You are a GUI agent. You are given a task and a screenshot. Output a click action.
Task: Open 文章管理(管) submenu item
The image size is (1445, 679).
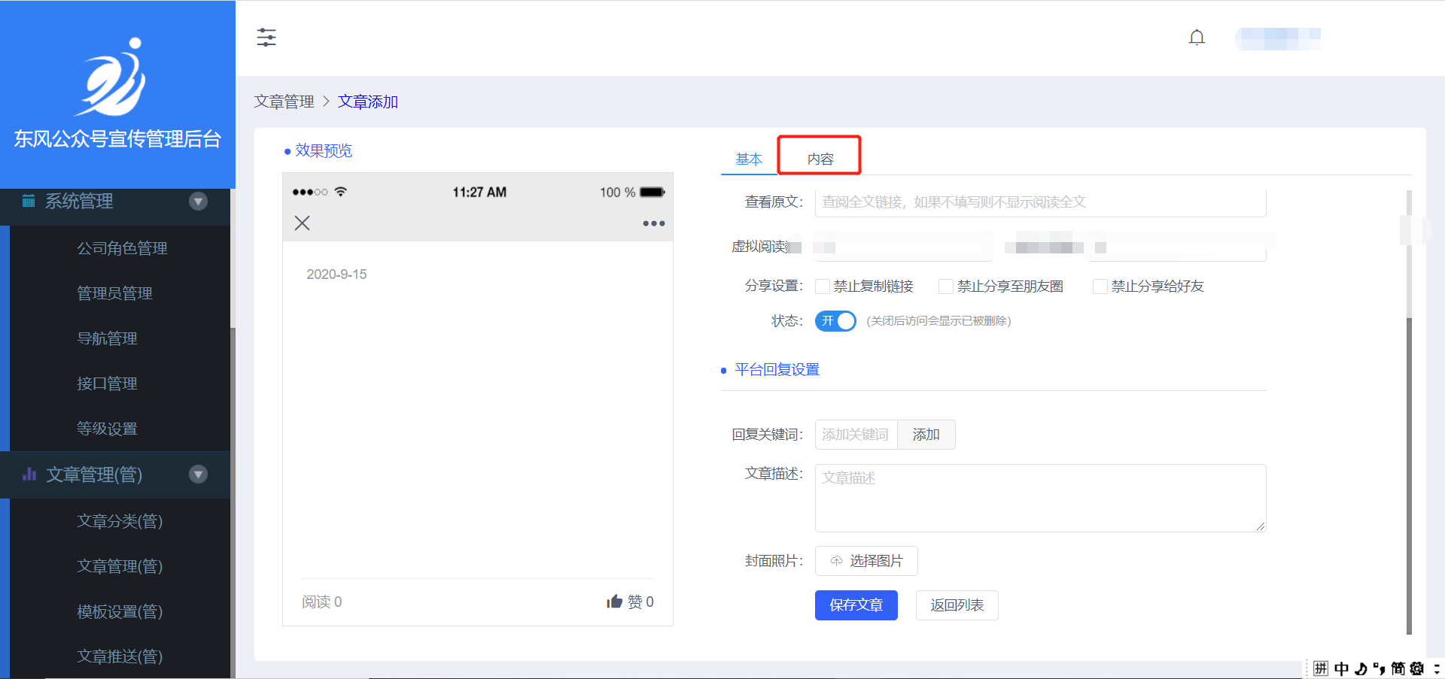(120, 566)
